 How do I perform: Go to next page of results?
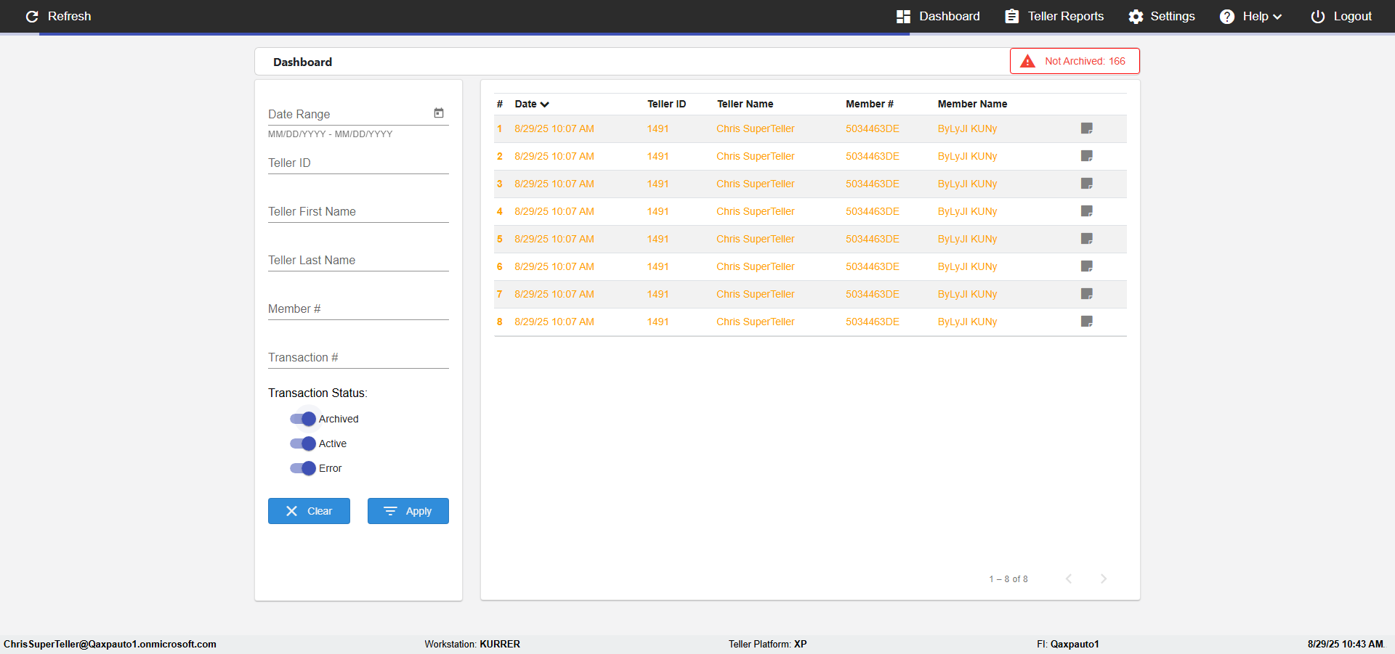coord(1104,579)
